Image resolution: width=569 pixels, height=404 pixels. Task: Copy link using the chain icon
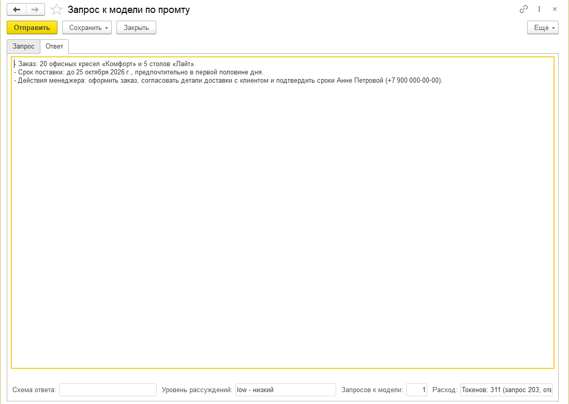point(523,9)
